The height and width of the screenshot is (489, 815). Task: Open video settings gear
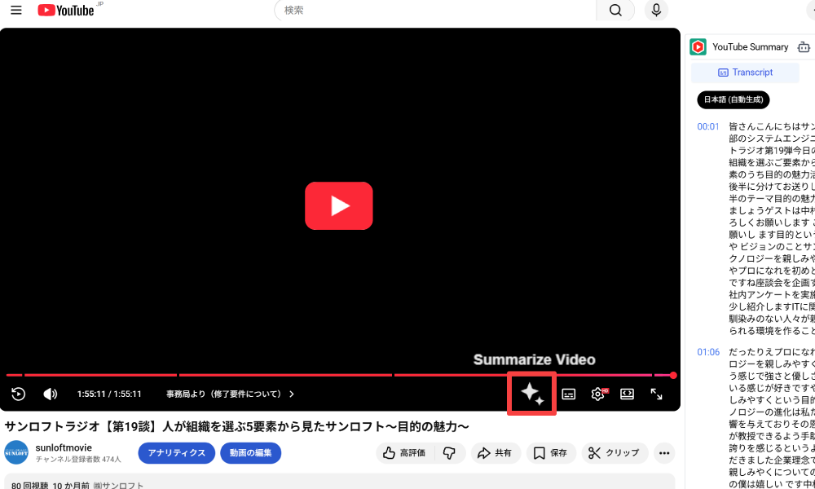coord(597,394)
